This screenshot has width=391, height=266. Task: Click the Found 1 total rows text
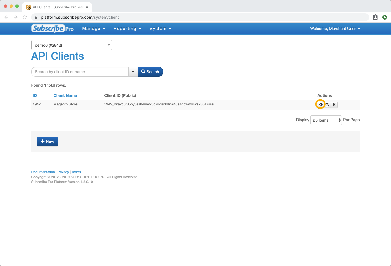click(48, 85)
